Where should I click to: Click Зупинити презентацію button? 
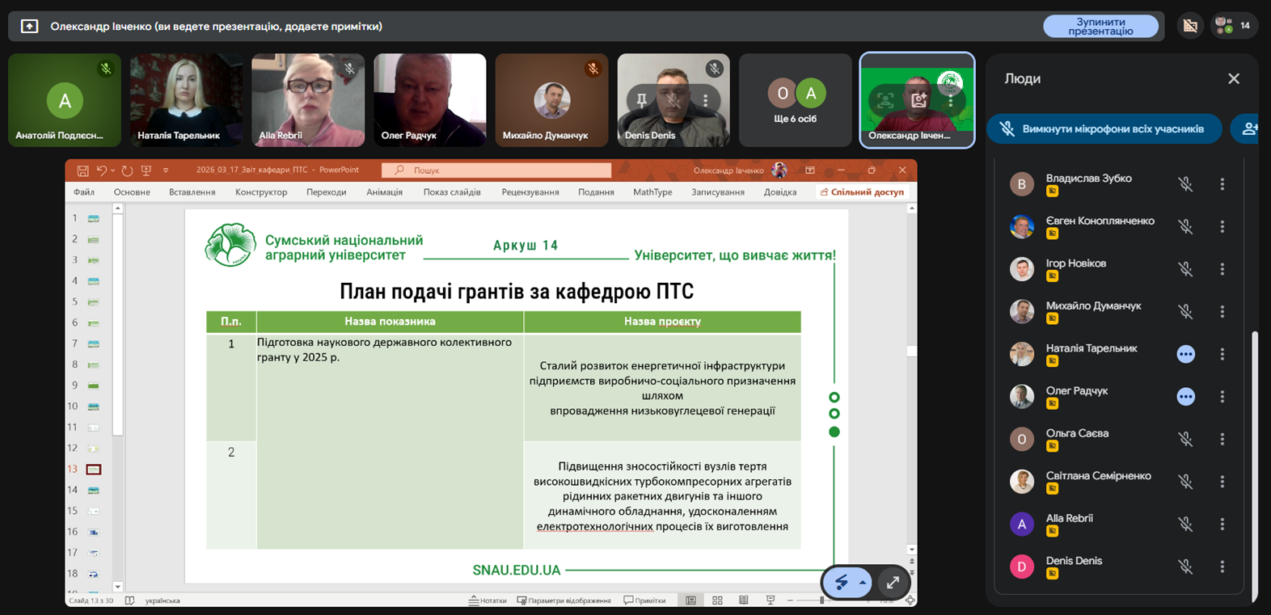pyautogui.click(x=1100, y=26)
